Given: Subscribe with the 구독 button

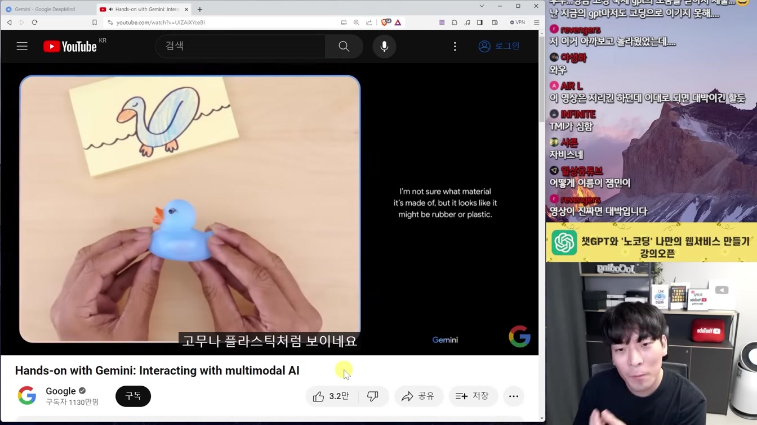Looking at the screenshot, I should coord(133,396).
